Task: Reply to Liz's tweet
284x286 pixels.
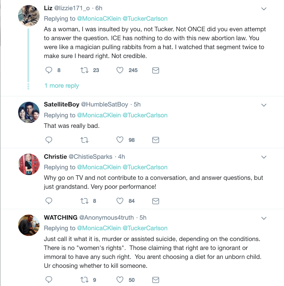Action: coord(49,70)
